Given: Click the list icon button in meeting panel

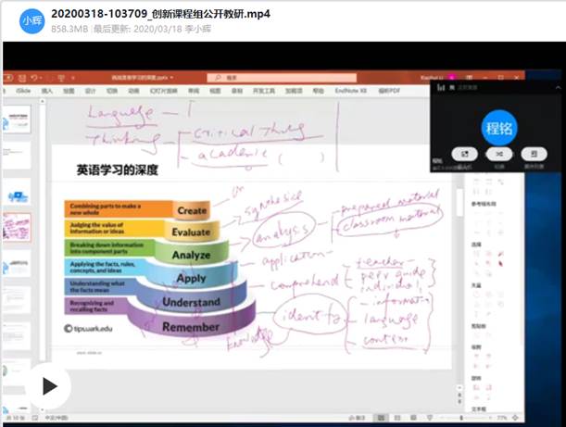Looking at the screenshot, I should pos(534,153).
